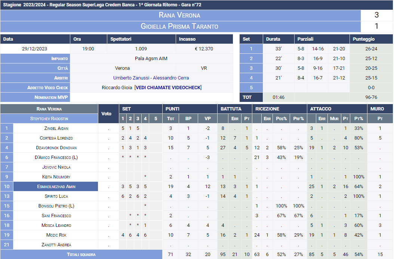
Task: Click venue name Pala Agsm AIM
Action: (151, 59)
